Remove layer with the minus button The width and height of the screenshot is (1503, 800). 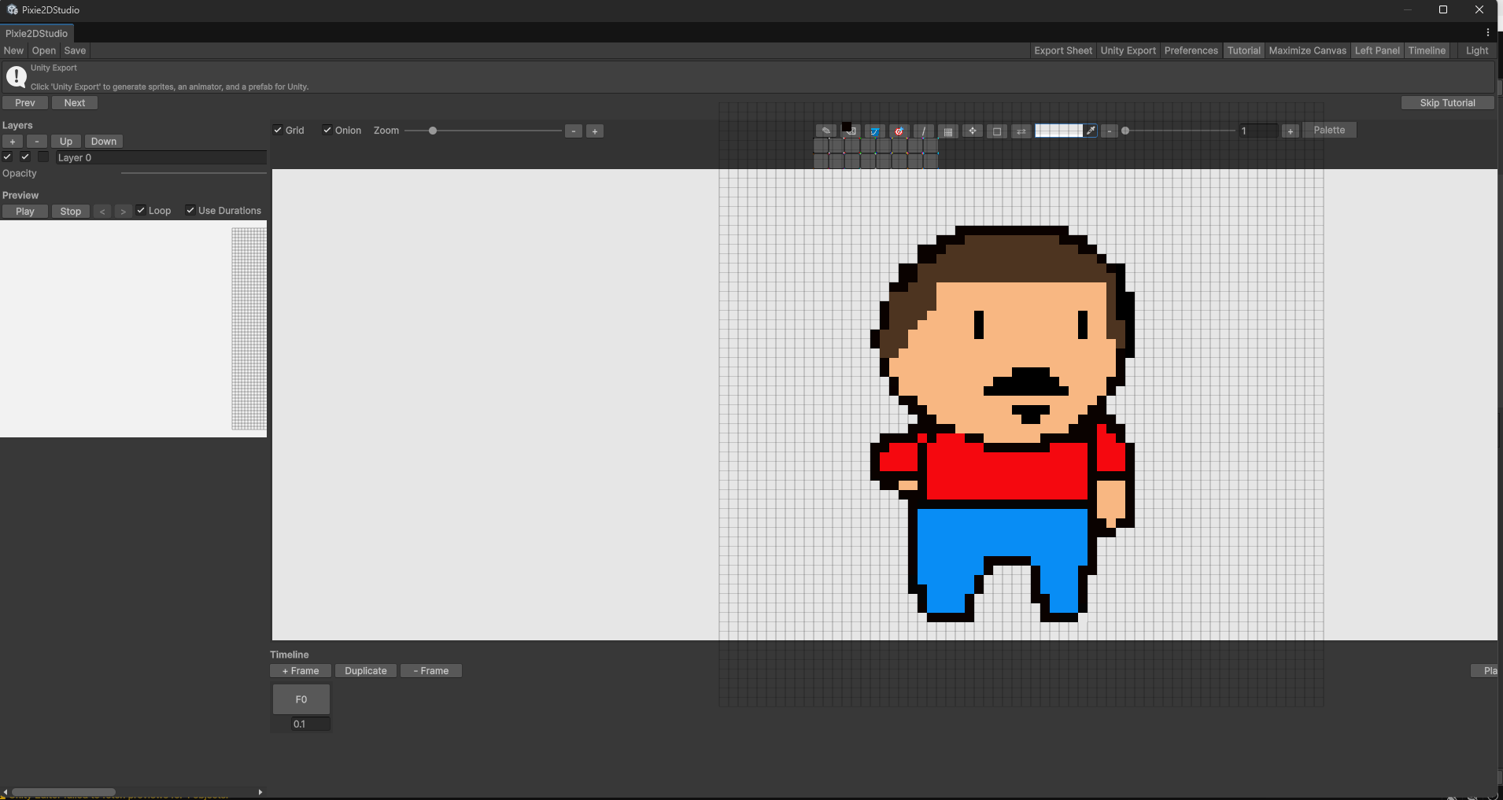[37, 142]
